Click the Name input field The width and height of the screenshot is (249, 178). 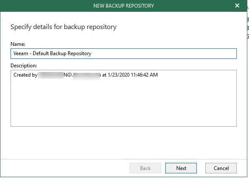[x=124, y=53]
